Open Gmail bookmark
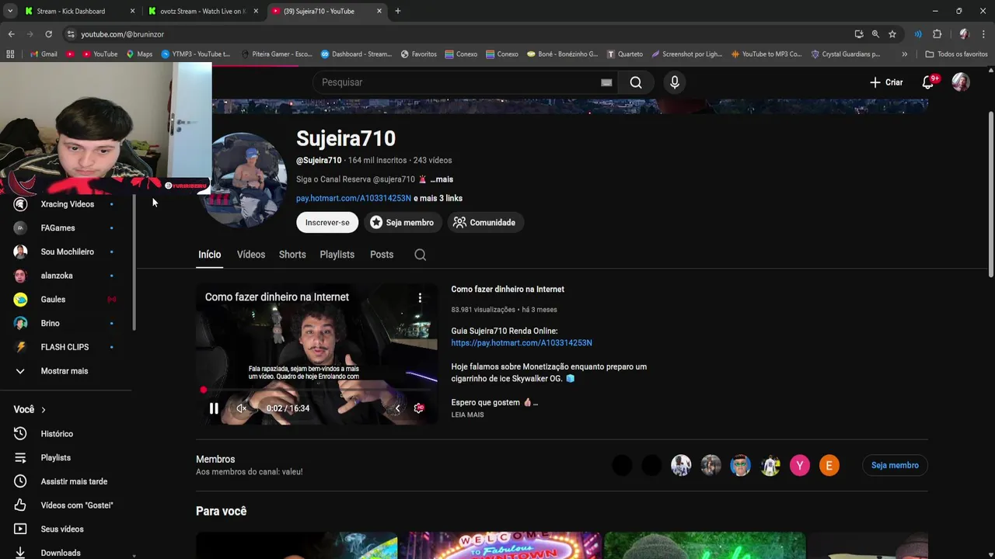This screenshot has width=995, height=559. tap(44, 54)
